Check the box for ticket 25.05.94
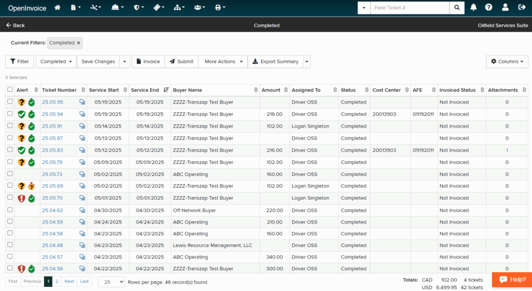532x291 pixels. pyautogui.click(x=10, y=114)
